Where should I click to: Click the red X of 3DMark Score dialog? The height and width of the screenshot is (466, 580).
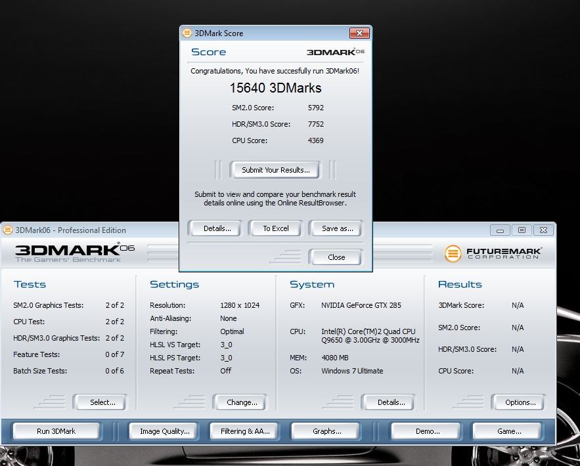359,33
